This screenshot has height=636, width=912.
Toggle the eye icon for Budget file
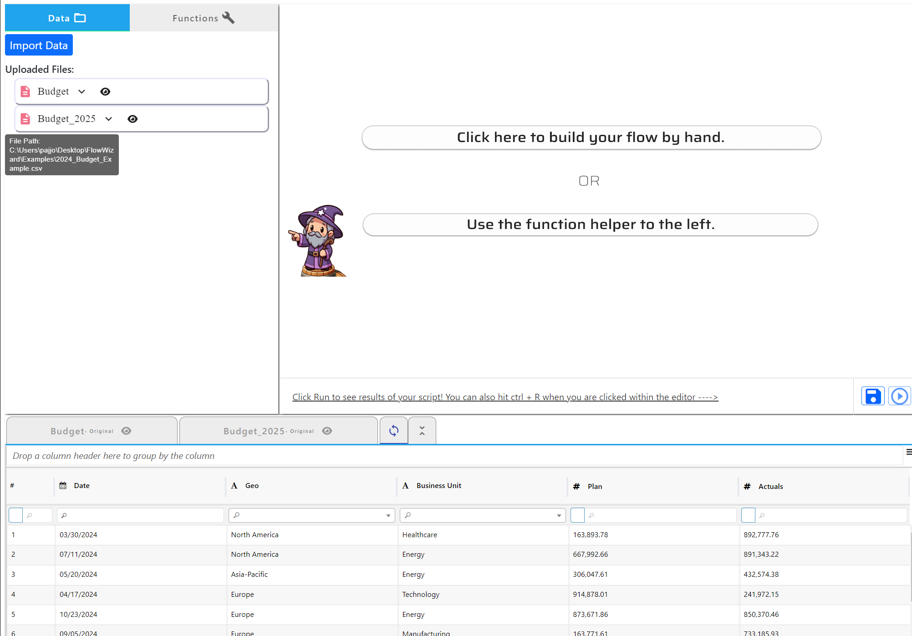(105, 92)
